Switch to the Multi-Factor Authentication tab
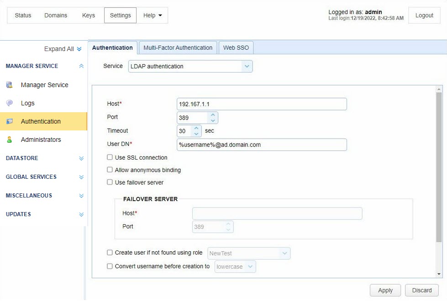The image size is (447, 301). pyautogui.click(x=177, y=47)
